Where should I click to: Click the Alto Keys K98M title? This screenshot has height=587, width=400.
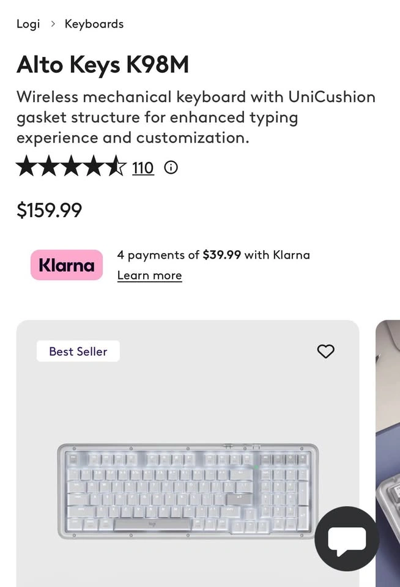click(x=103, y=64)
